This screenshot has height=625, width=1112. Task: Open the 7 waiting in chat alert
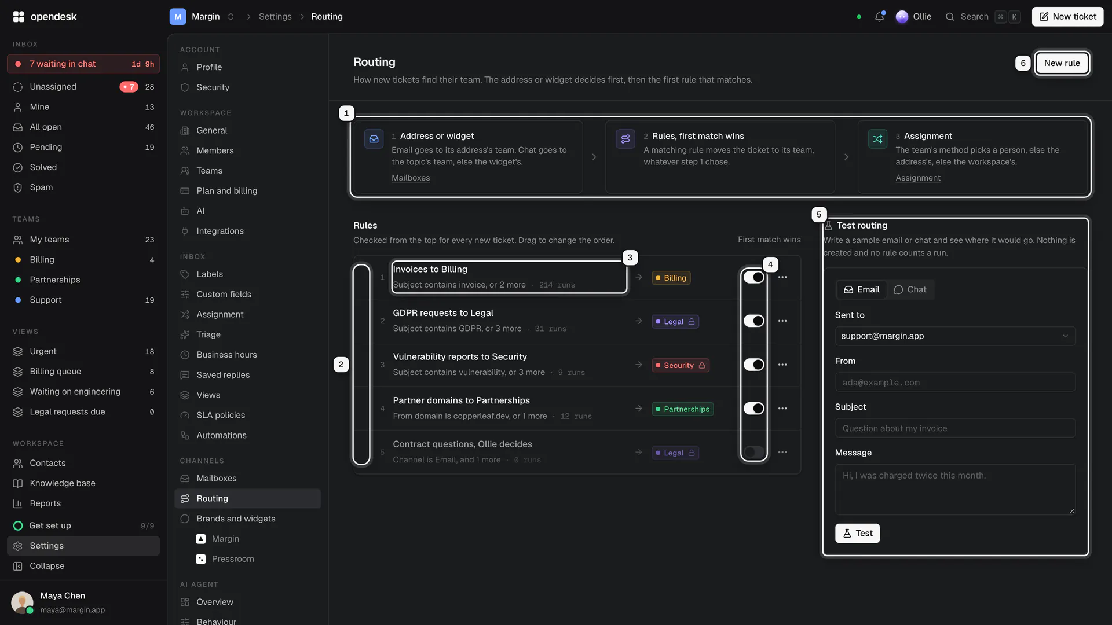83,64
